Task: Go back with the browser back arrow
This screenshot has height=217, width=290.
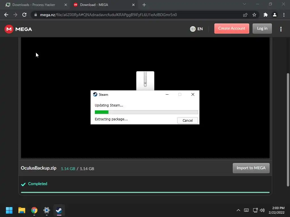Action: (x=6, y=15)
